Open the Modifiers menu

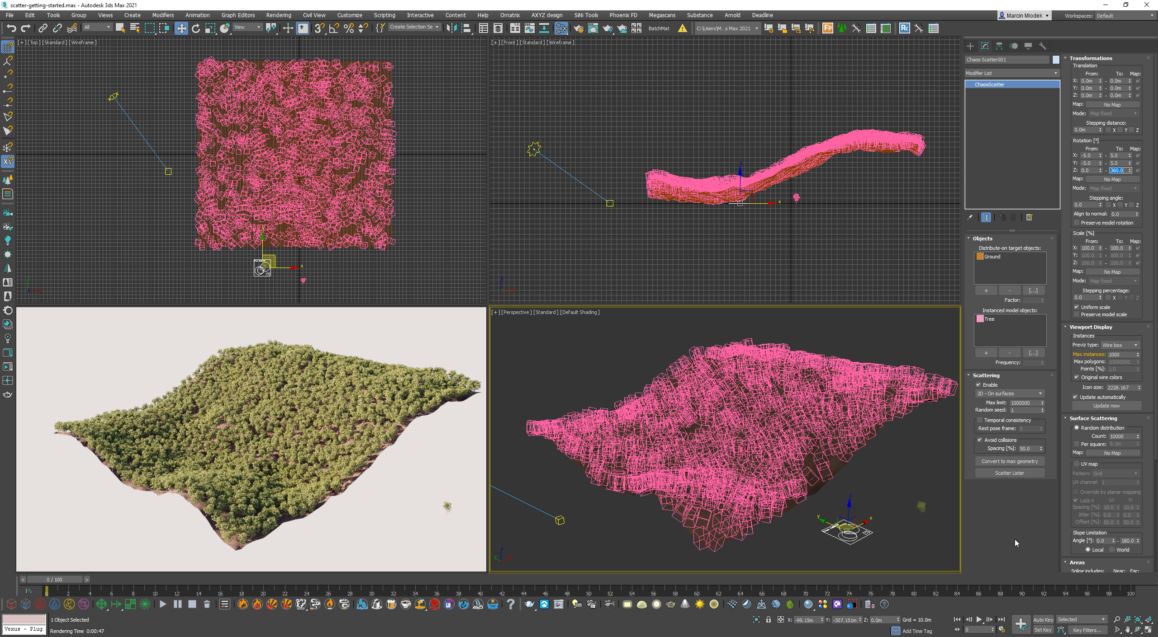click(163, 15)
